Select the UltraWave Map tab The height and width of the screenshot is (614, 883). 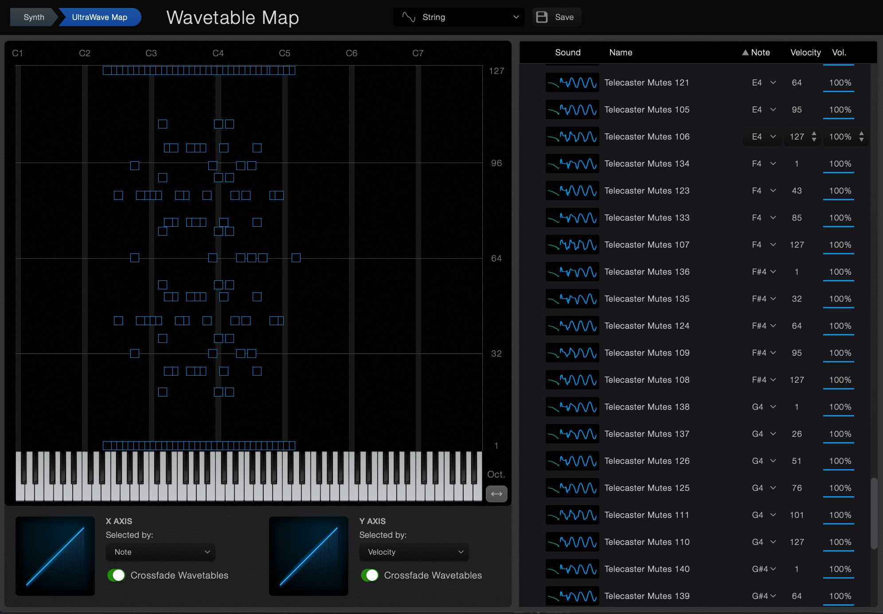98,17
